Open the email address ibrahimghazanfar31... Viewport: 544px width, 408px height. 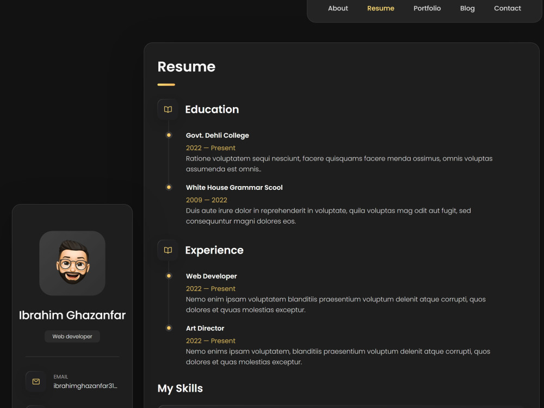(85, 386)
